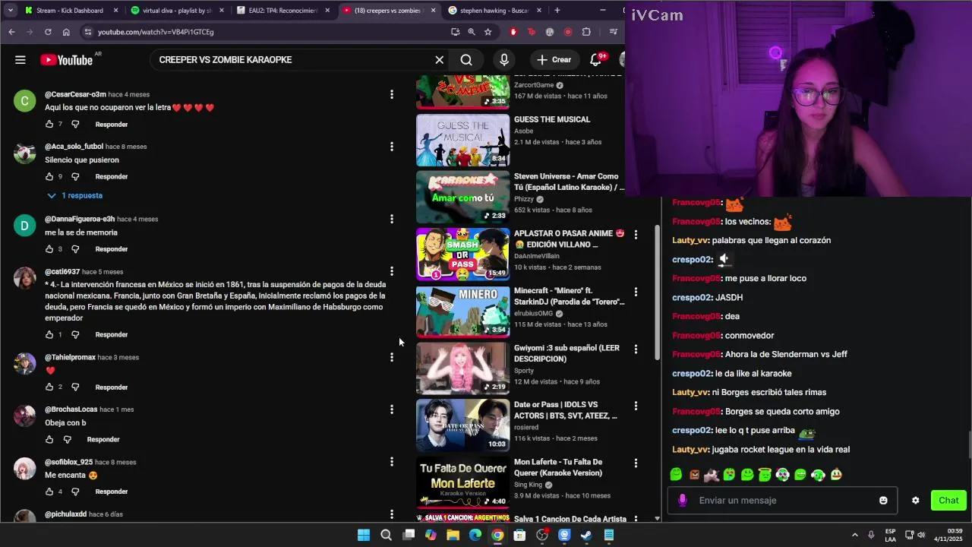This screenshot has width=972, height=547.
Task: Go to the browser home page
Action: coord(66,32)
